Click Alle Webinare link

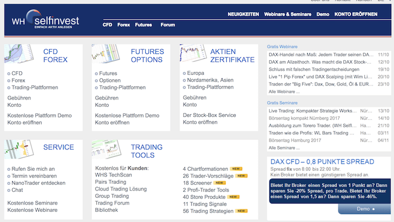284,92
